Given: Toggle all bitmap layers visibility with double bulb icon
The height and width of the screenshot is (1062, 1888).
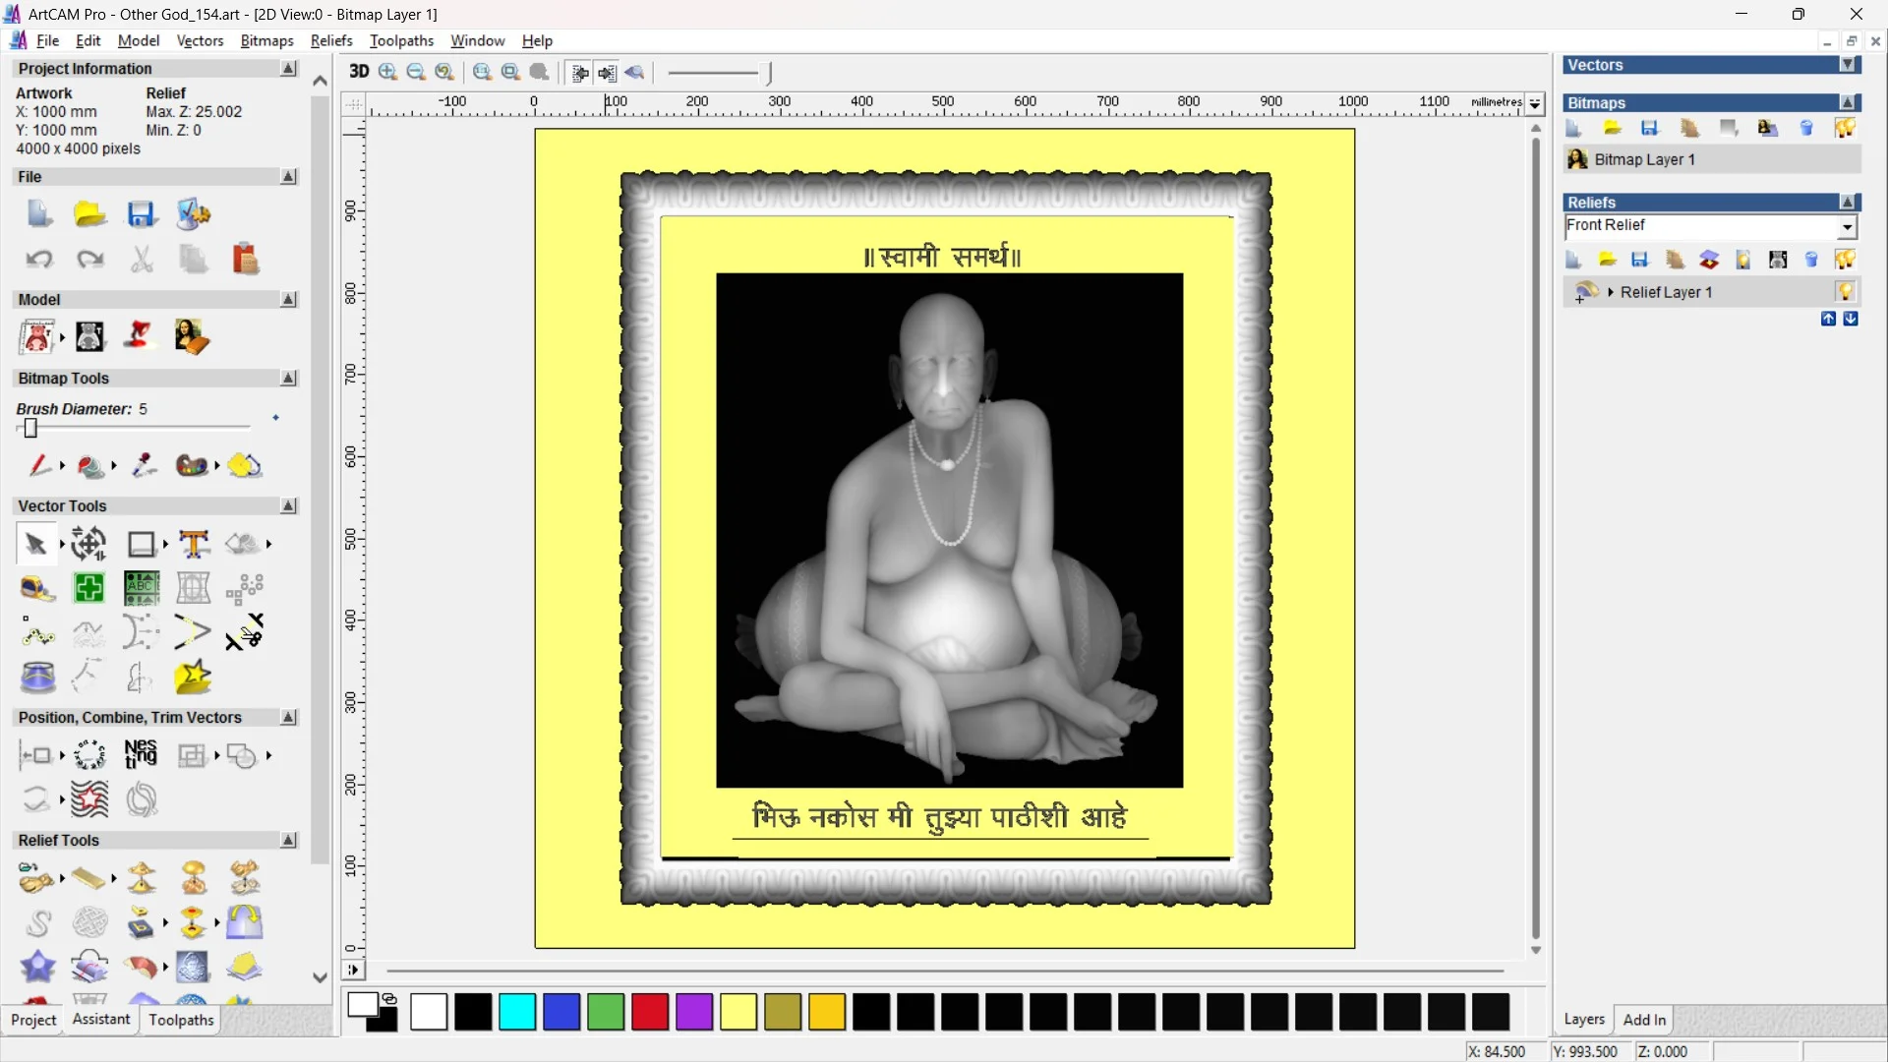Looking at the screenshot, I should click(1845, 129).
